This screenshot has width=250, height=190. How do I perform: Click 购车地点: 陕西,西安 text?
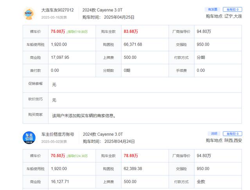point(224,140)
